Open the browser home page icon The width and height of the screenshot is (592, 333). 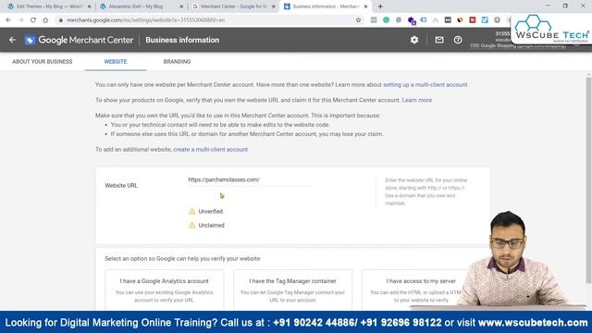45,20
